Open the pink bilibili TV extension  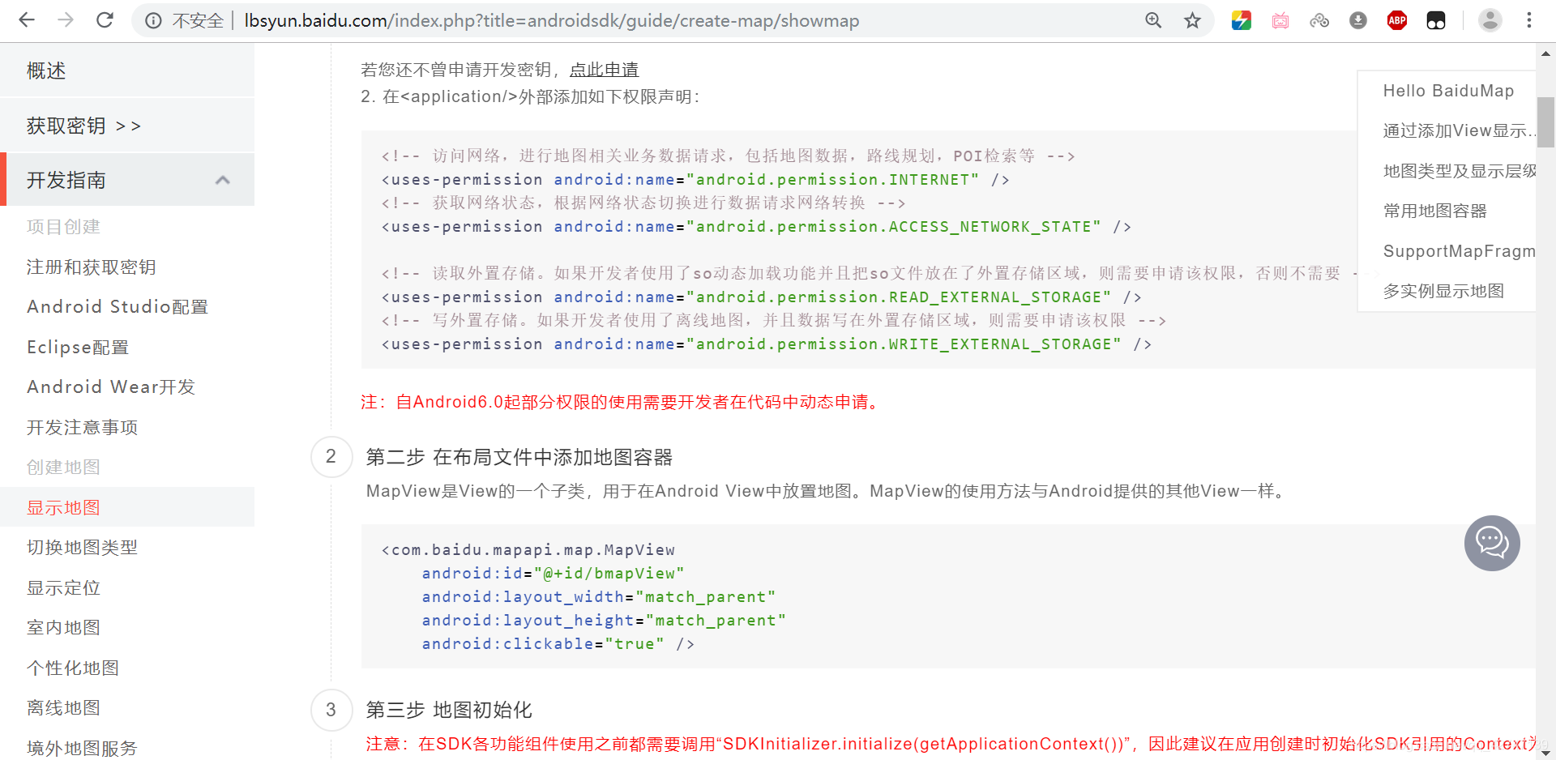coord(1280,20)
